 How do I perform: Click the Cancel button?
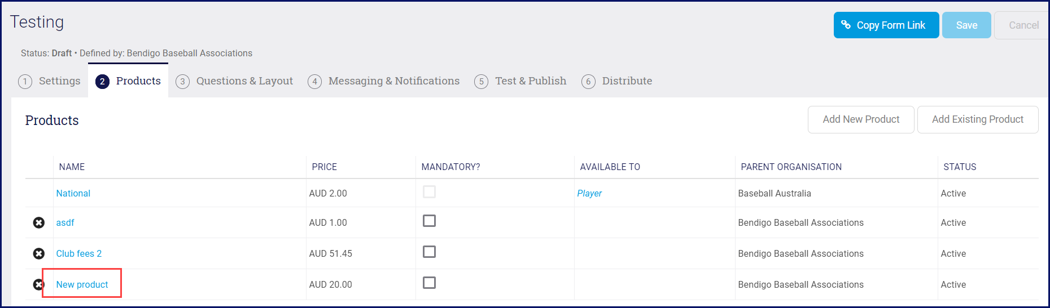[1023, 25]
